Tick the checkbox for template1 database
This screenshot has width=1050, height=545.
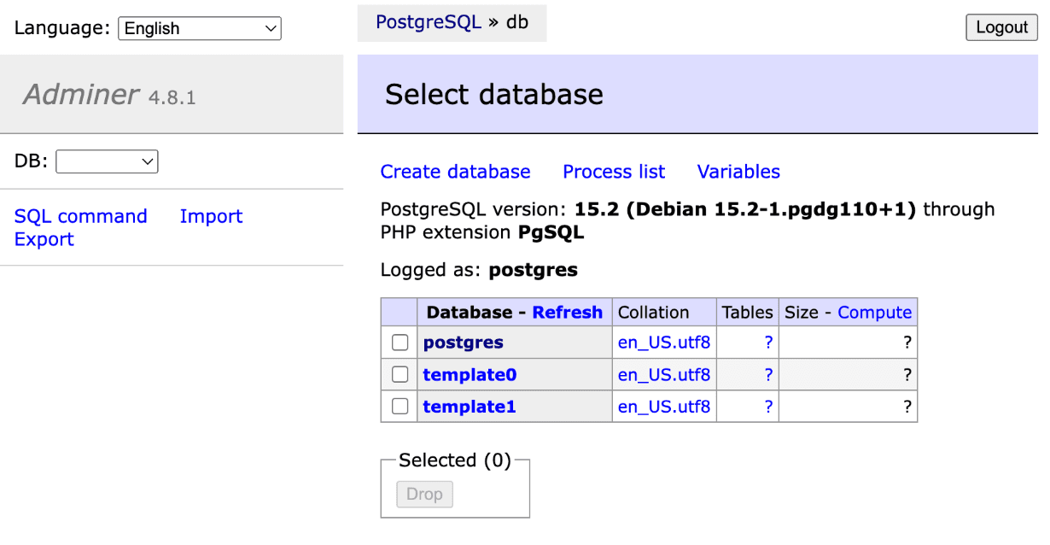400,407
